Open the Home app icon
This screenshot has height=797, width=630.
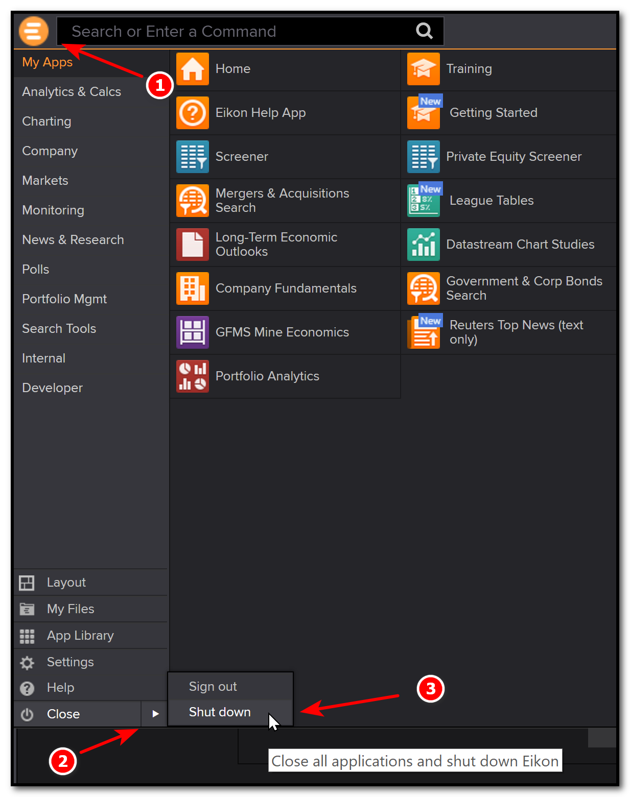pyautogui.click(x=193, y=69)
